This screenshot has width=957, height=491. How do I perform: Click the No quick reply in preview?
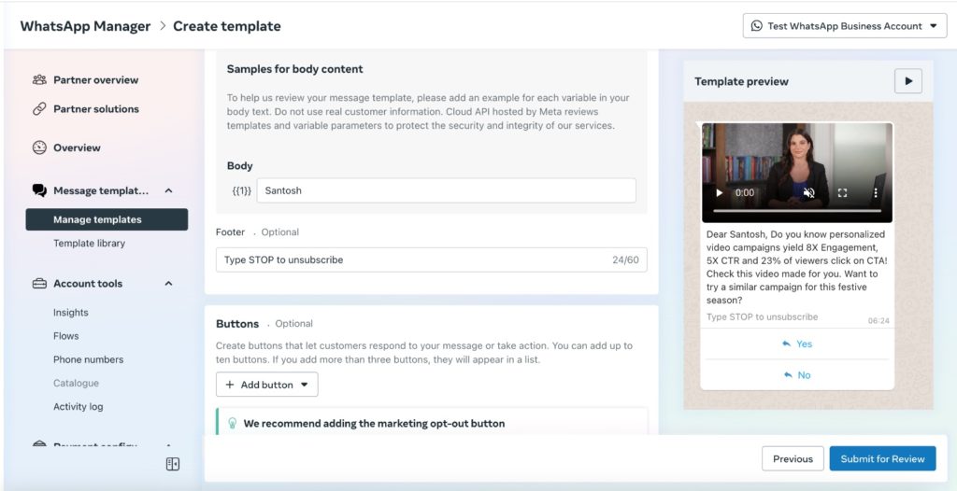coord(797,375)
